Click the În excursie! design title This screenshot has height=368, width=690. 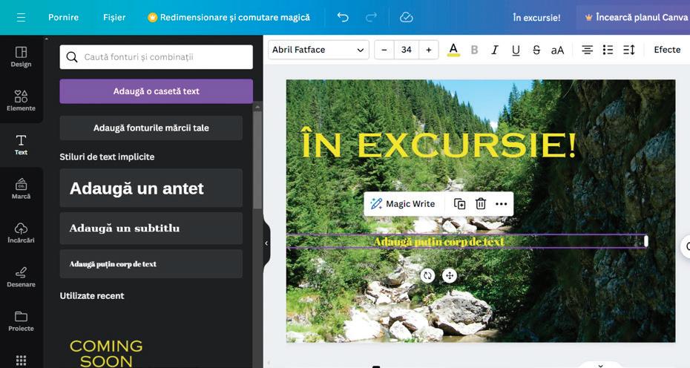click(x=536, y=18)
